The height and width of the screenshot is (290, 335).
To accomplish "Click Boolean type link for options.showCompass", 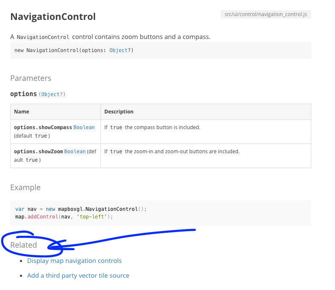I will [x=84, y=127].
